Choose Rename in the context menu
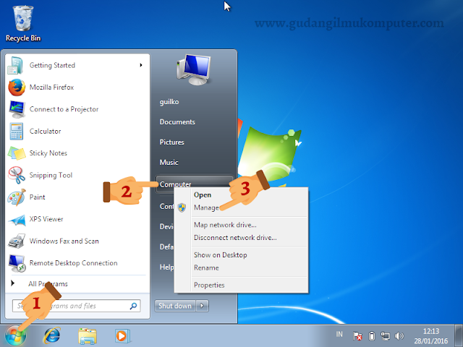463x347 pixels. point(206,267)
